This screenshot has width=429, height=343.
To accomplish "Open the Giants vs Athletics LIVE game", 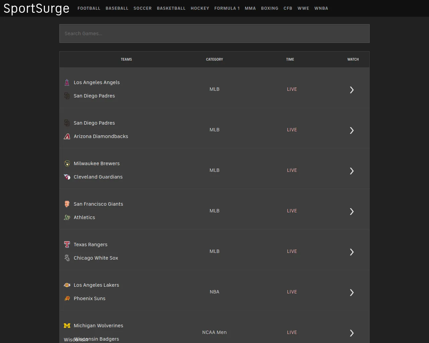I will click(292, 211).
